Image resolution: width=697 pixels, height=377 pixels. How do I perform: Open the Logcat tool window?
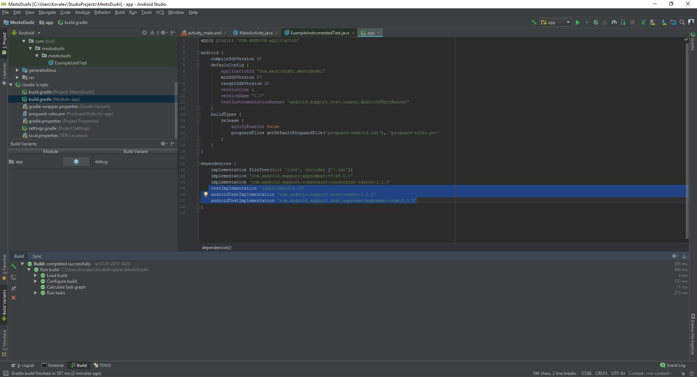click(23, 365)
